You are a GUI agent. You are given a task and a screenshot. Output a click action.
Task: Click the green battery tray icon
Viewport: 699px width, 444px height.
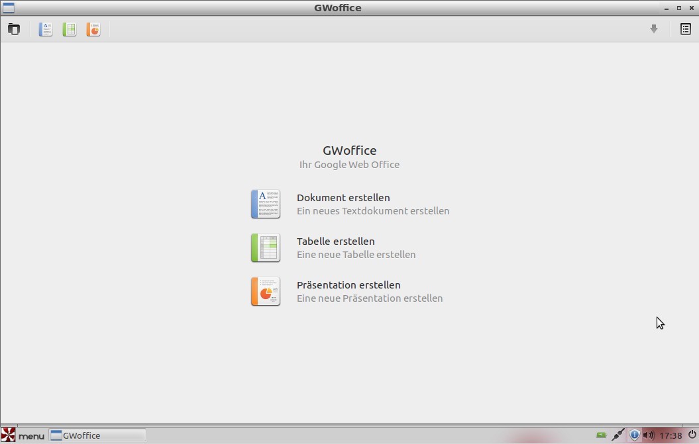click(602, 435)
